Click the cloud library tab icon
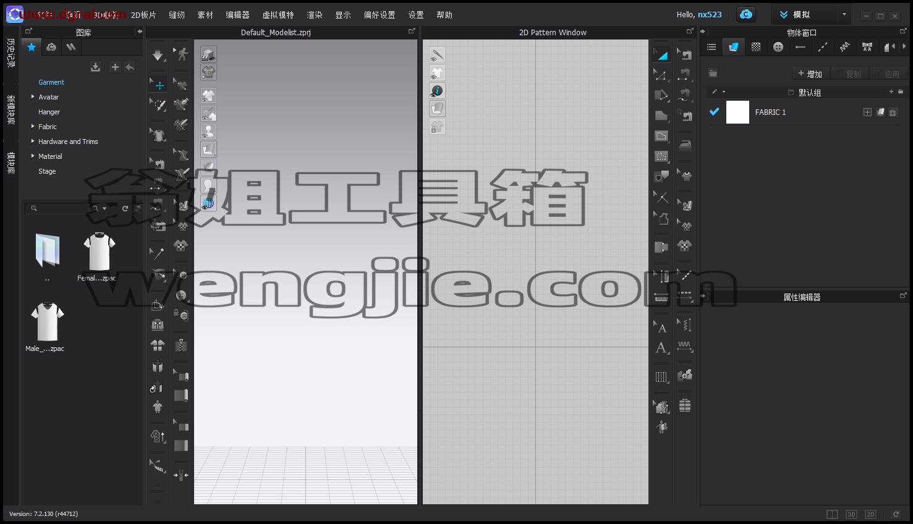 [51, 47]
